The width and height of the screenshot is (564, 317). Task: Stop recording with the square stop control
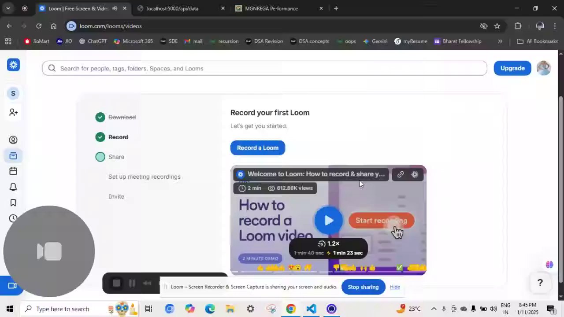pyautogui.click(x=116, y=284)
